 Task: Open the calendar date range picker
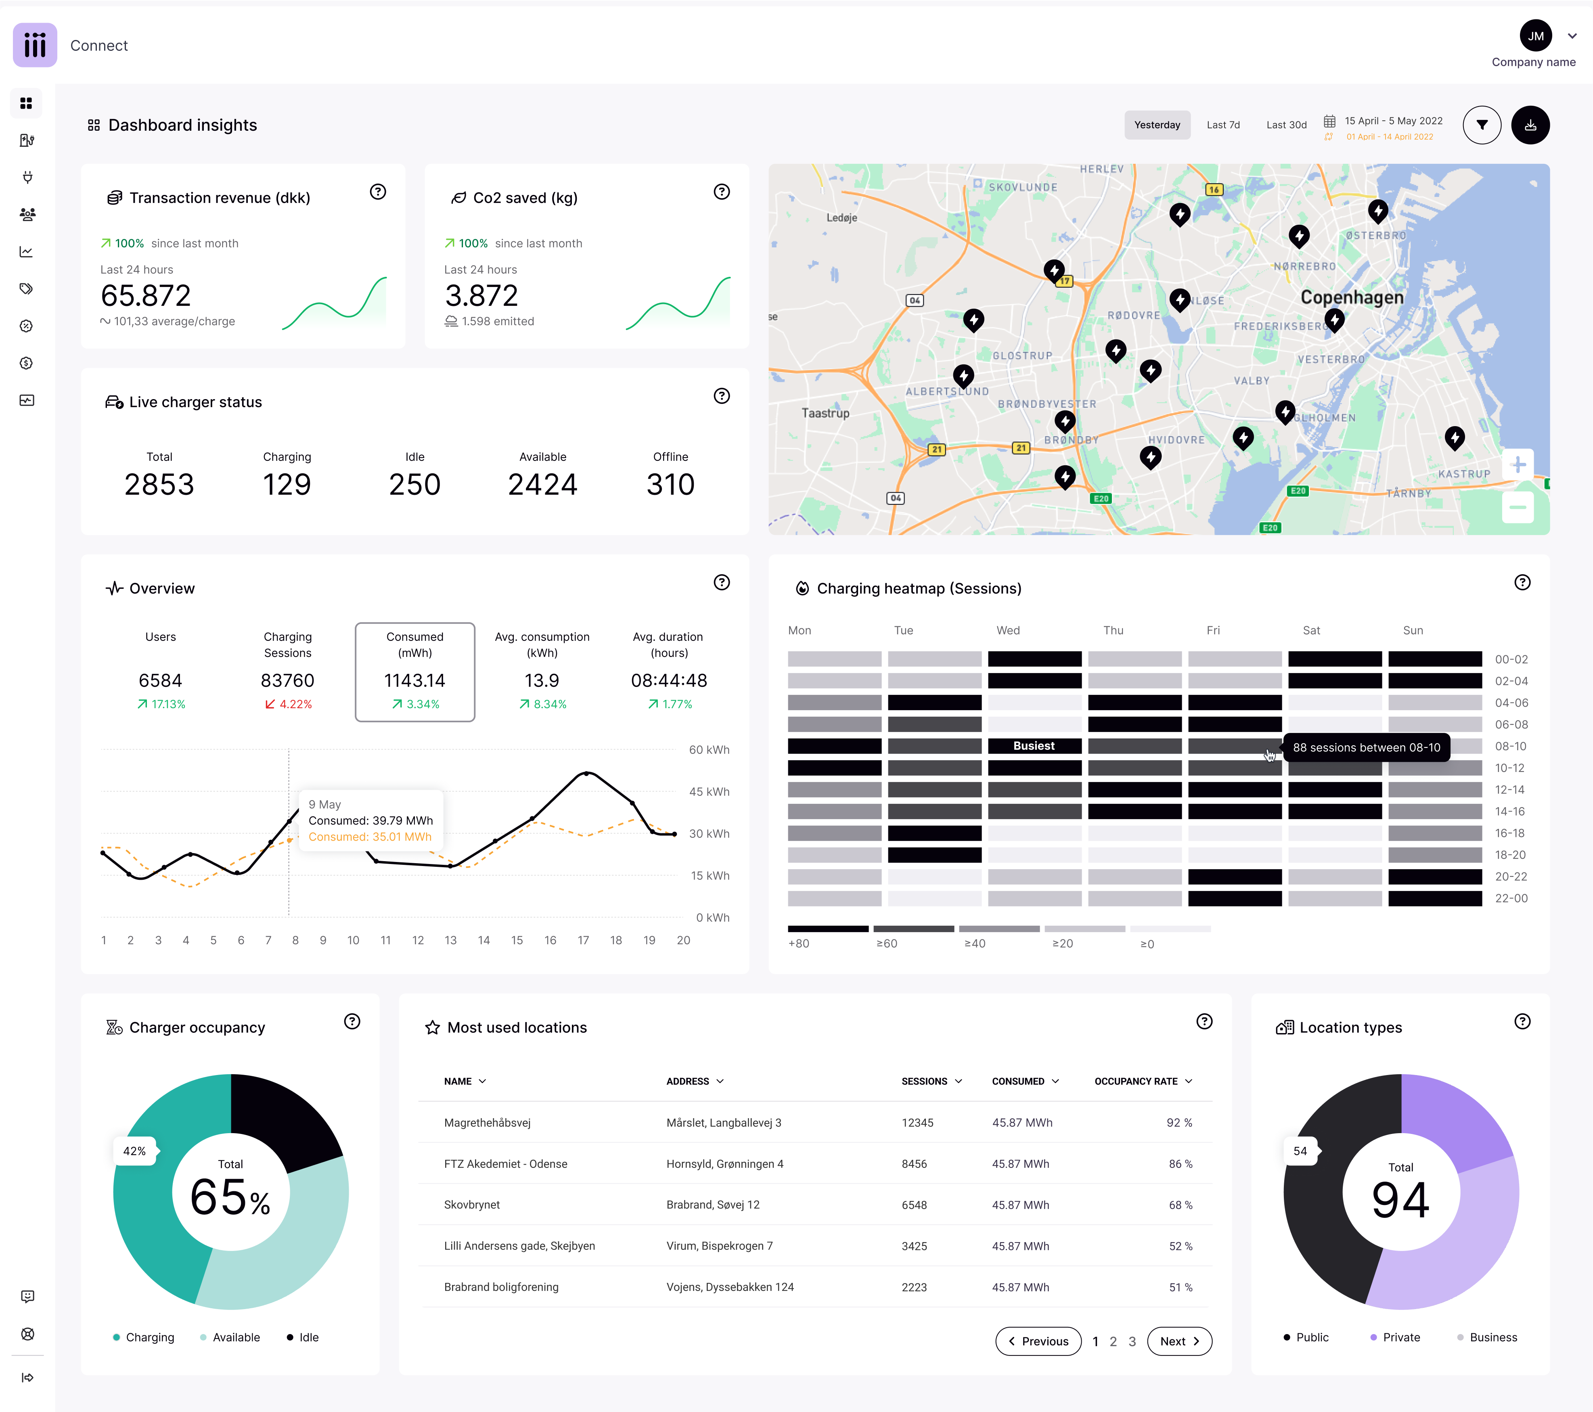click(1329, 121)
